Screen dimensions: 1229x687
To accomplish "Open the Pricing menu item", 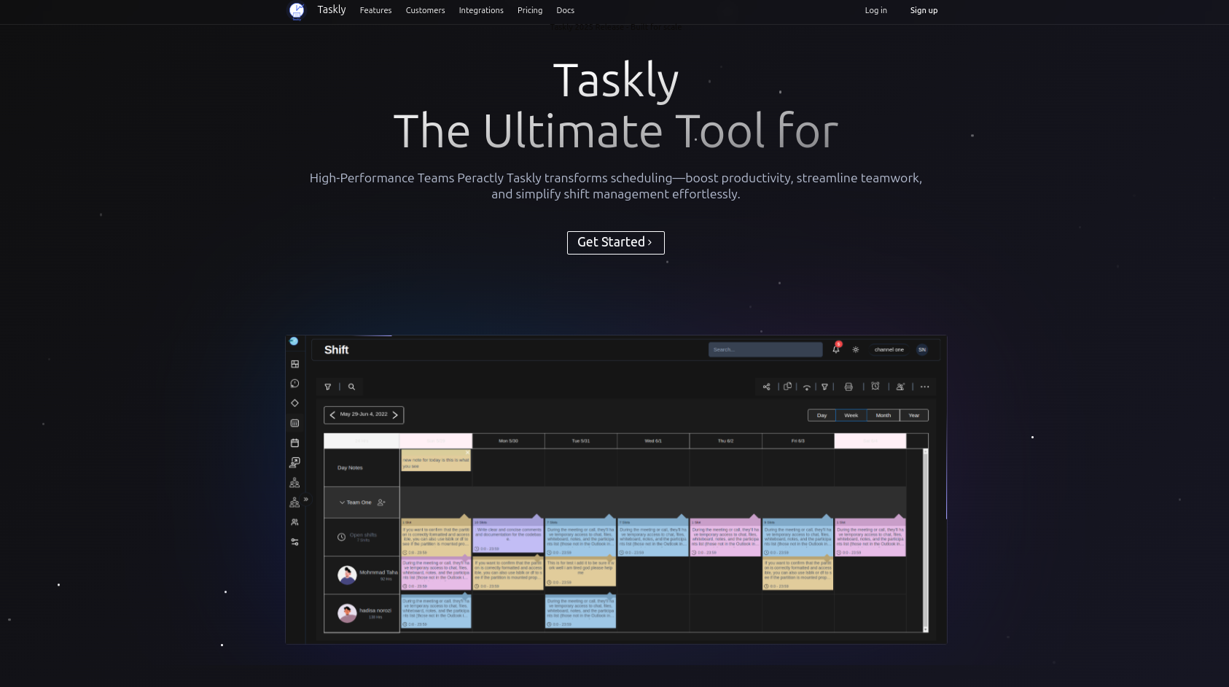I will click(x=529, y=10).
